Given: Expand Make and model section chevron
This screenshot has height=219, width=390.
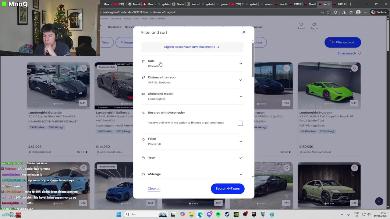Looking at the screenshot, I should coord(241,96).
